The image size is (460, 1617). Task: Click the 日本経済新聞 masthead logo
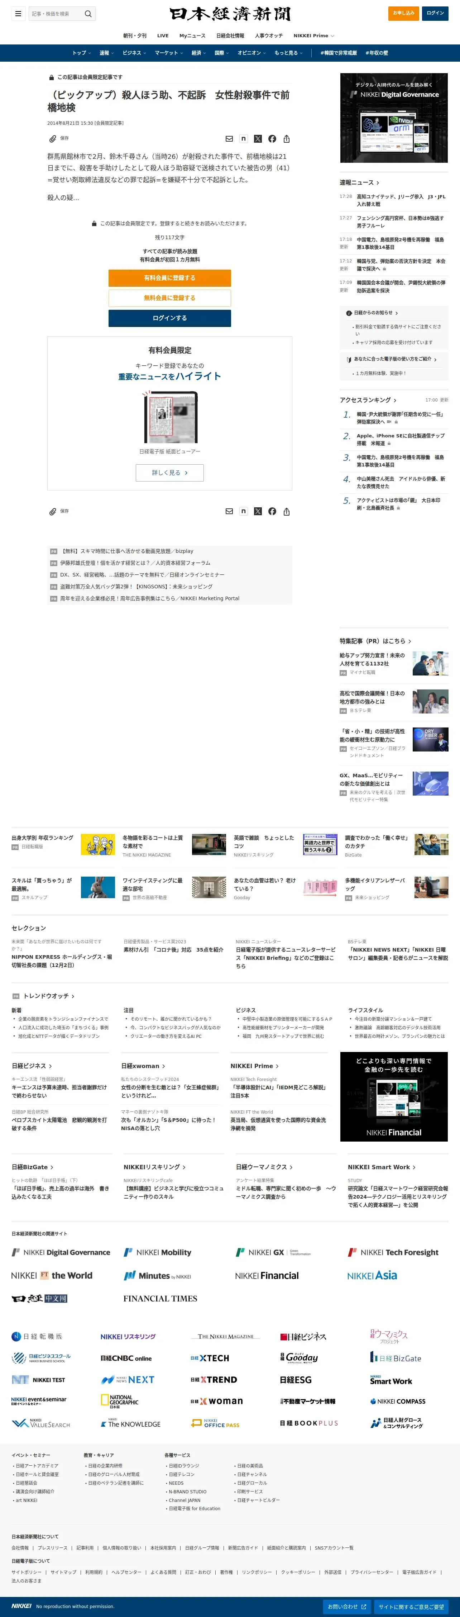click(230, 14)
